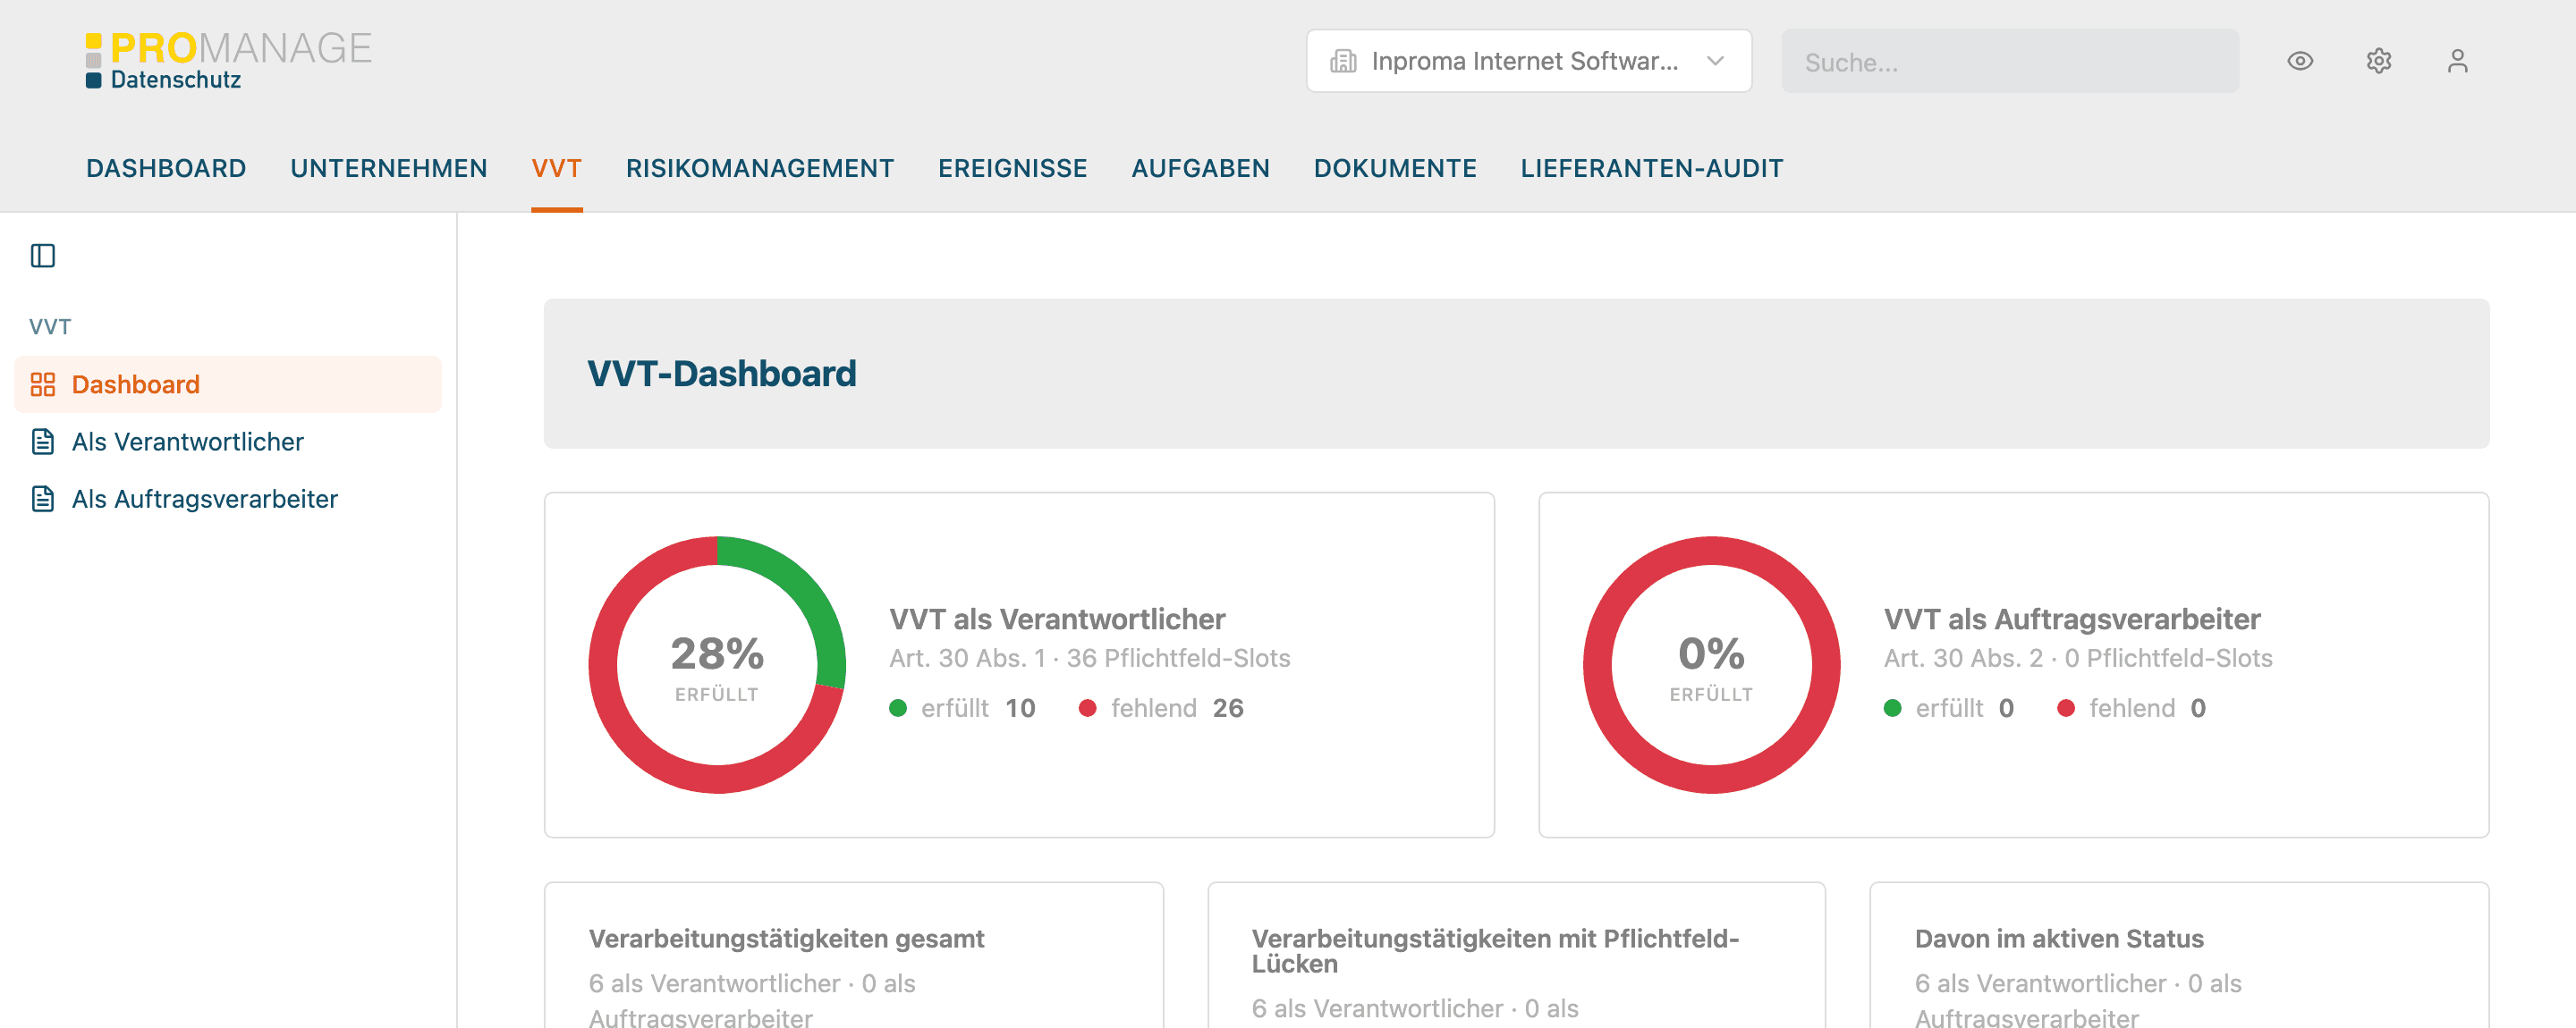Click the 28% erfüllt donut chart
2576x1028 pixels.
point(717,665)
